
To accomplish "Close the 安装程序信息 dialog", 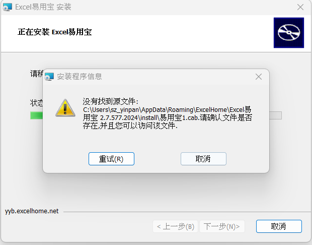I will pos(259,77).
